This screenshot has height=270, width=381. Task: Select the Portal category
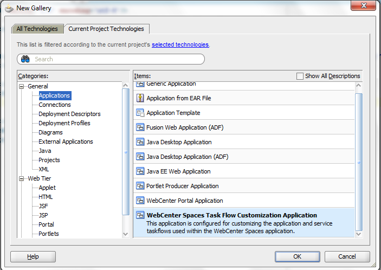pyautogui.click(x=46, y=225)
